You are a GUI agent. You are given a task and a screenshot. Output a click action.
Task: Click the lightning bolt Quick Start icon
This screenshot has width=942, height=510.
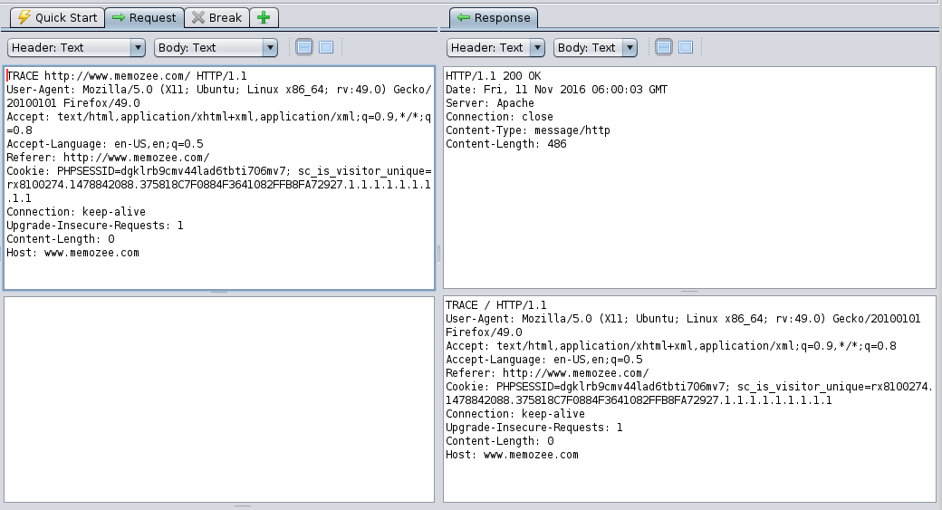click(x=24, y=17)
